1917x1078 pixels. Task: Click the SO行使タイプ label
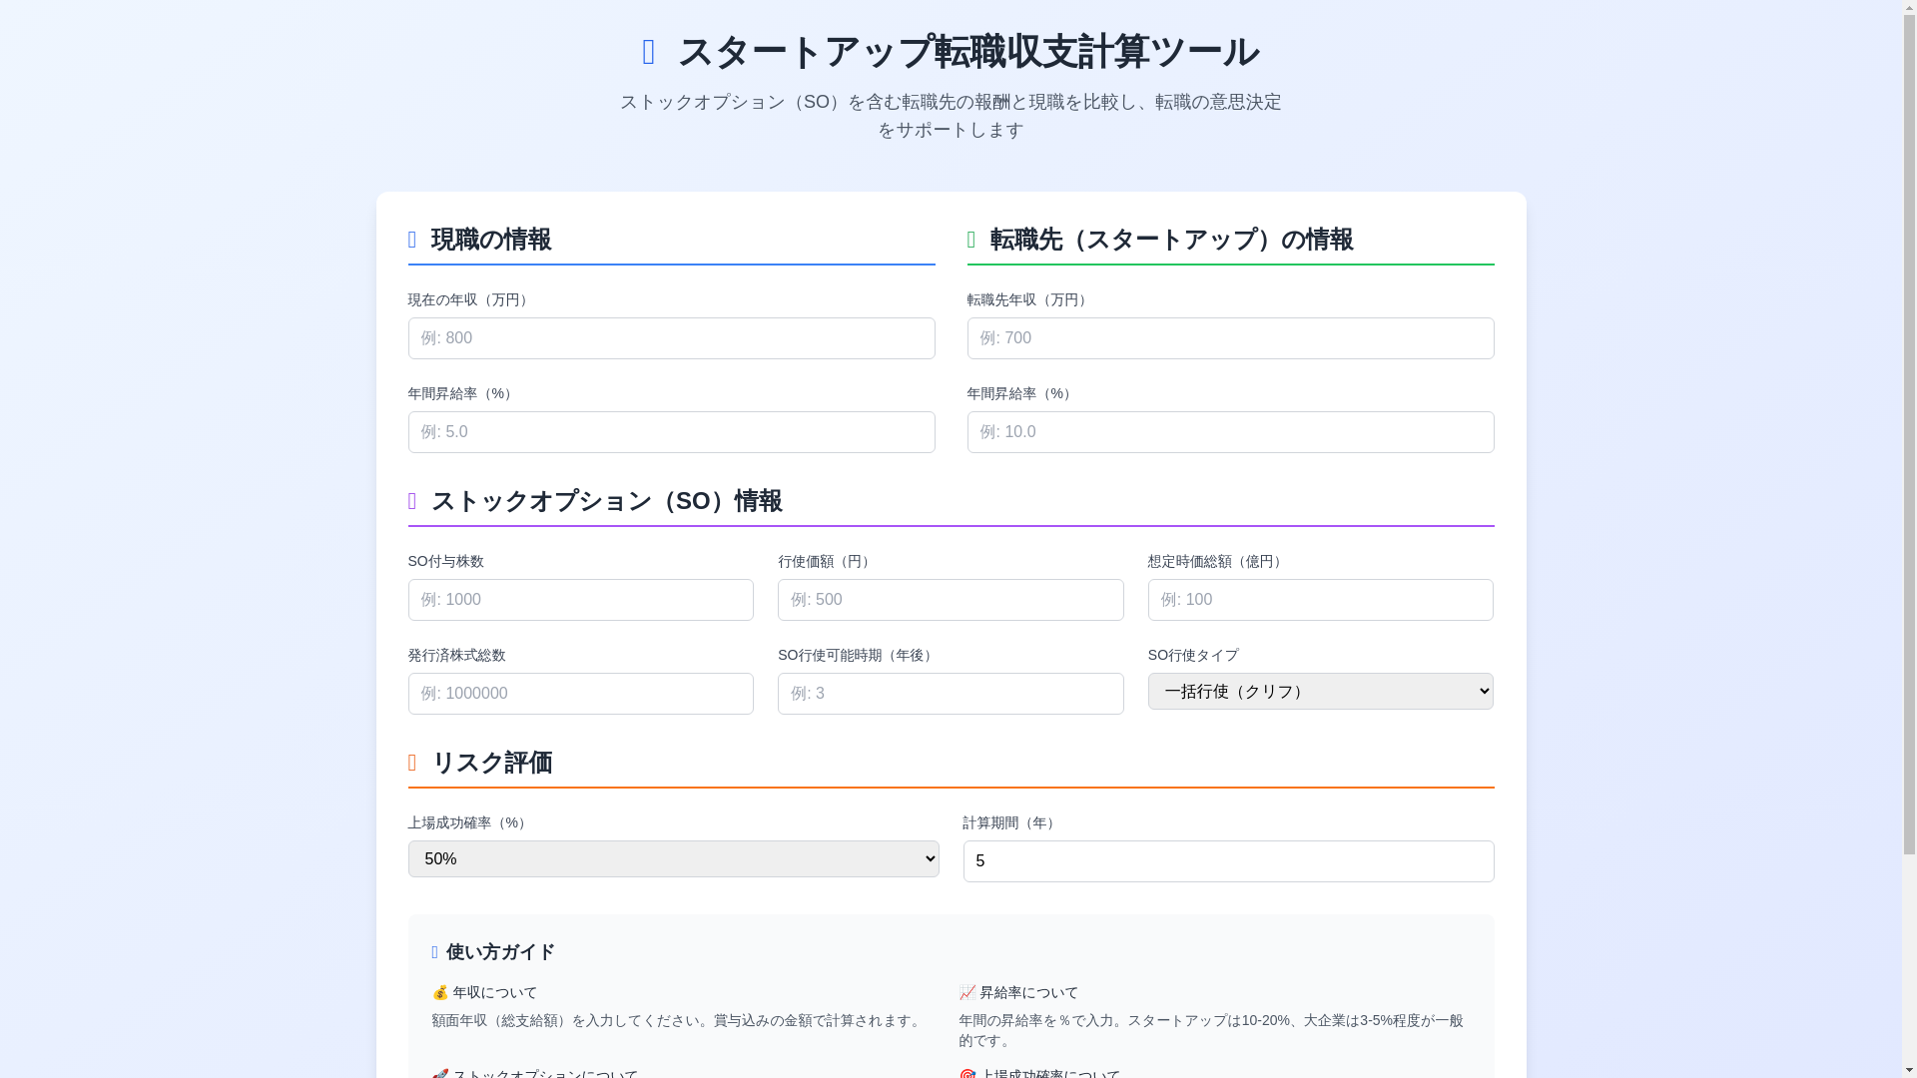[1193, 655]
